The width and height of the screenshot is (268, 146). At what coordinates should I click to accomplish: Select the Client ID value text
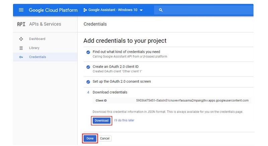pos(192,100)
